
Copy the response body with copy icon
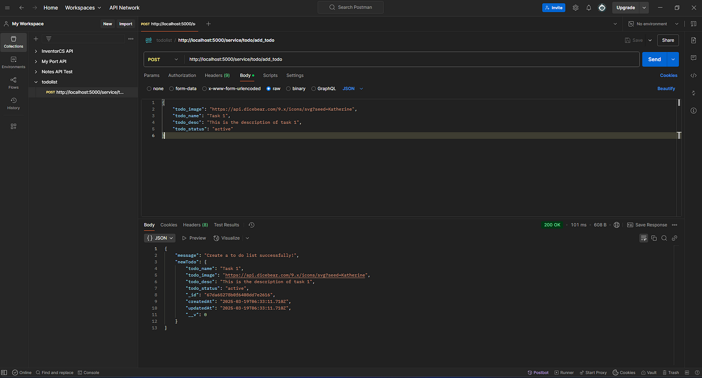[x=654, y=238]
